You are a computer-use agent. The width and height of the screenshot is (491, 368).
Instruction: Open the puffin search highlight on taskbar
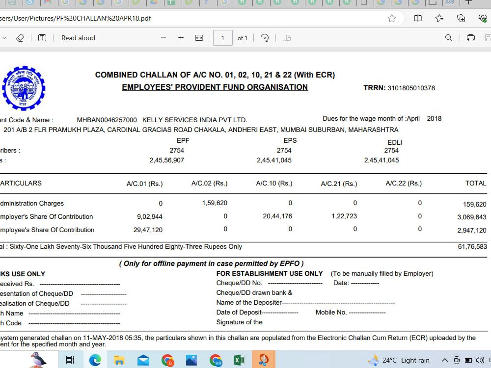click(38, 360)
